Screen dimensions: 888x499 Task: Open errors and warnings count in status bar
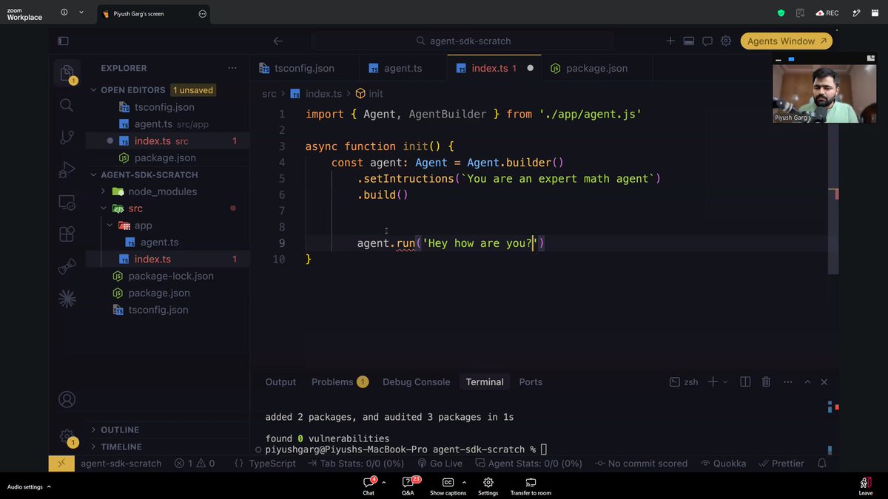click(195, 464)
